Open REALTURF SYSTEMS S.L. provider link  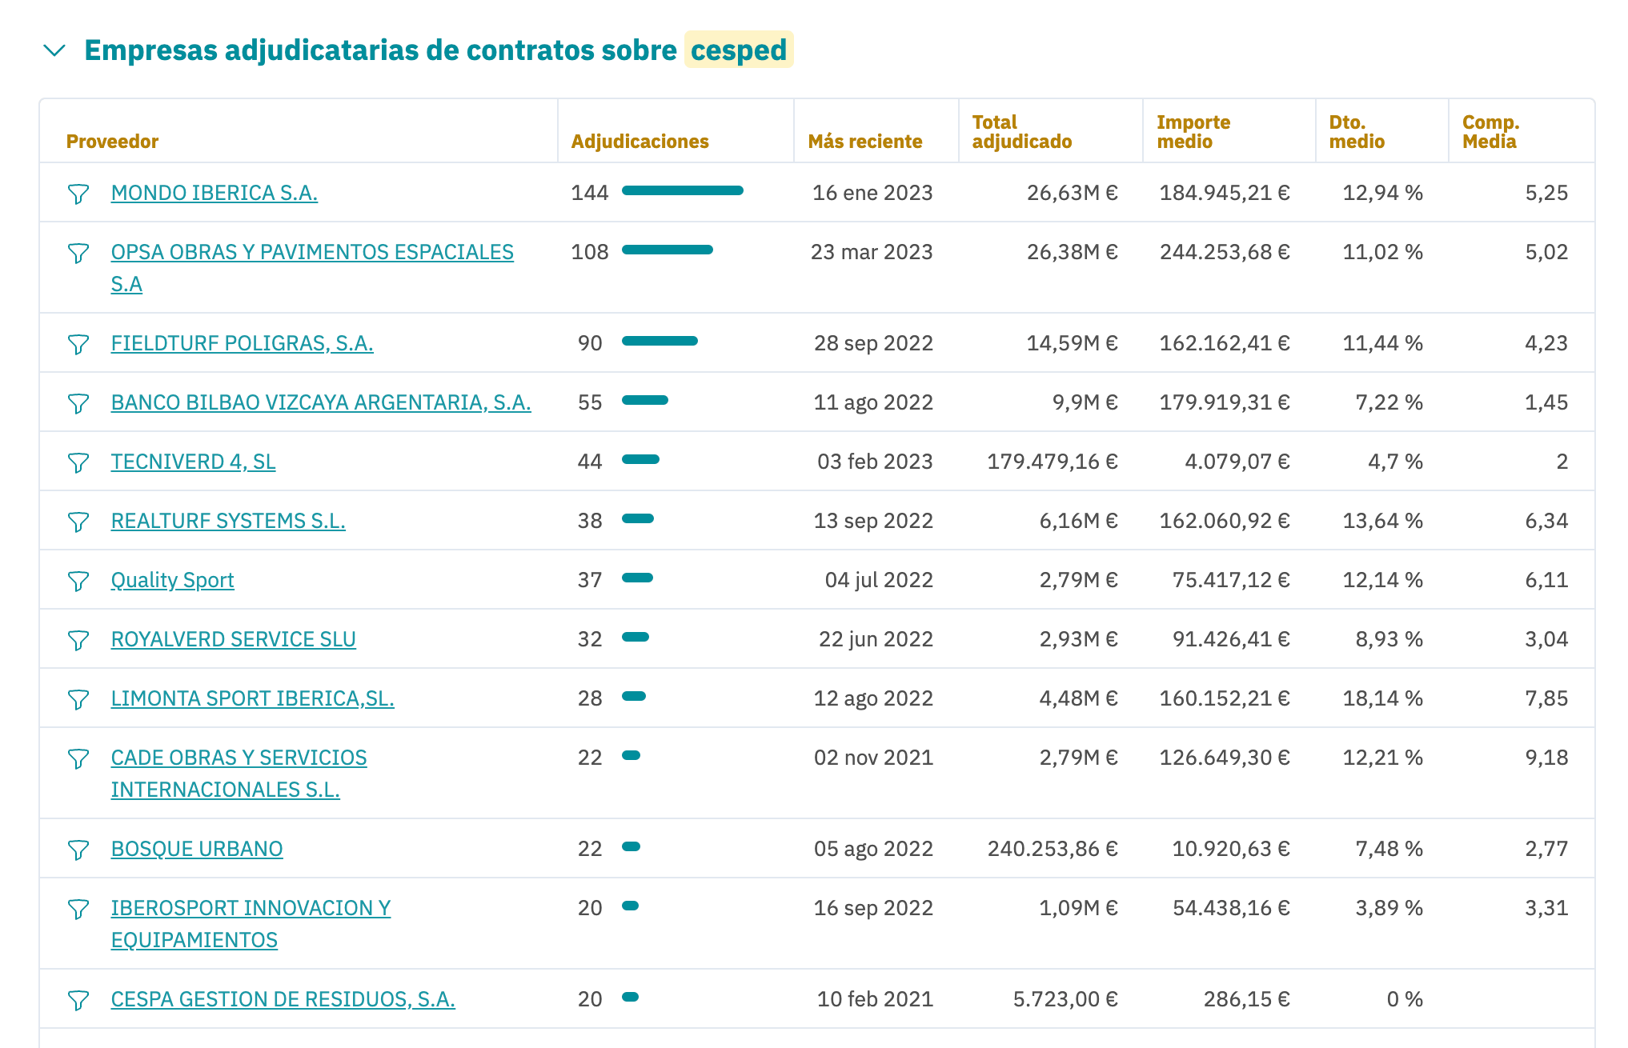coord(228,521)
